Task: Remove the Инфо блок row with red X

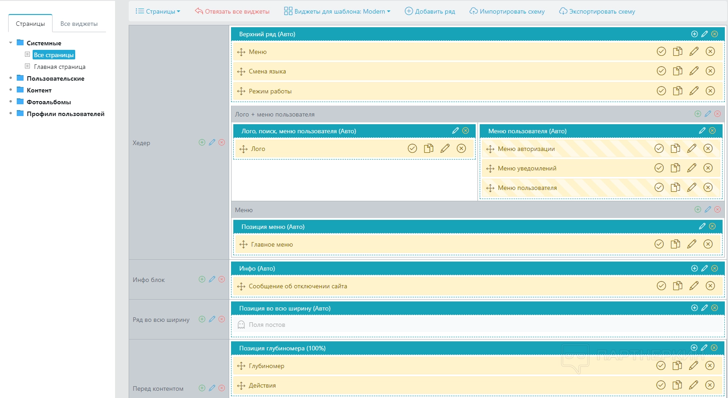Action: [222, 279]
